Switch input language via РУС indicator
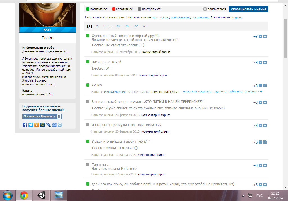 [259, 195]
